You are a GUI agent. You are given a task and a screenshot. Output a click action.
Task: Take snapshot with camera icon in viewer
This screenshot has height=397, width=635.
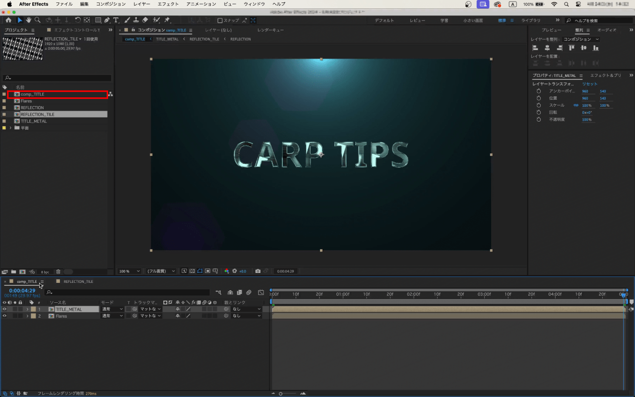pyautogui.click(x=257, y=271)
